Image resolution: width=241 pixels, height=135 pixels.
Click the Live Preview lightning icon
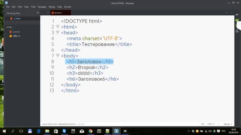pyautogui.click(x=237, y=15)
